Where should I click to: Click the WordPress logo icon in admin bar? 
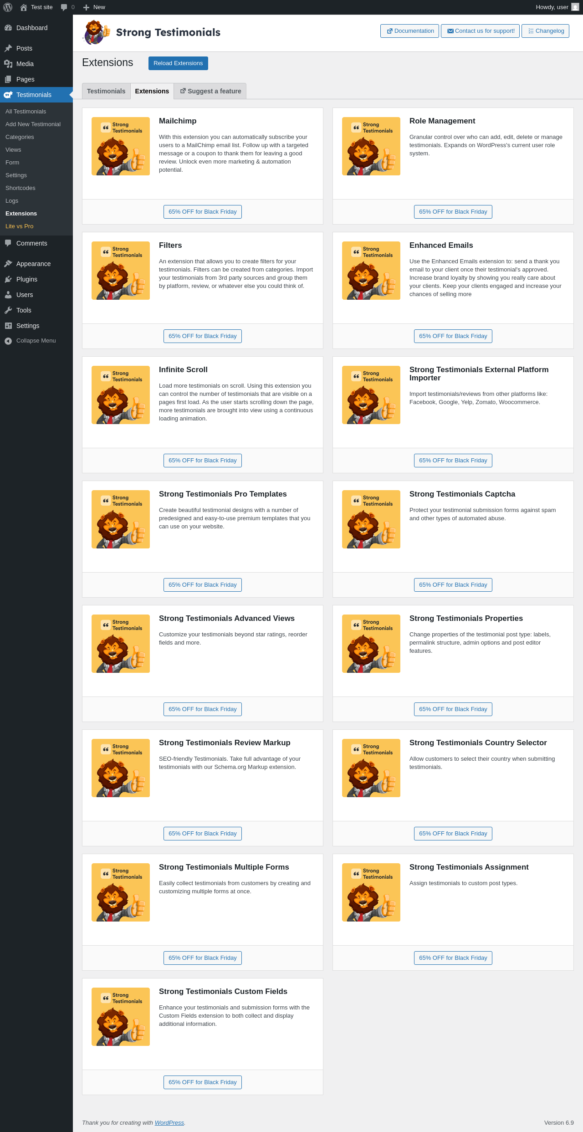click(x=8, y=7)
